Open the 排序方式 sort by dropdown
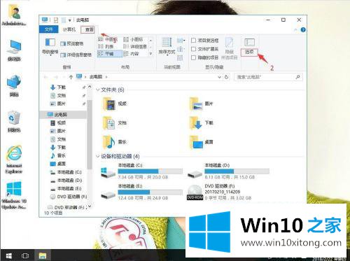 pyautogui.click(x=167, y=46)
